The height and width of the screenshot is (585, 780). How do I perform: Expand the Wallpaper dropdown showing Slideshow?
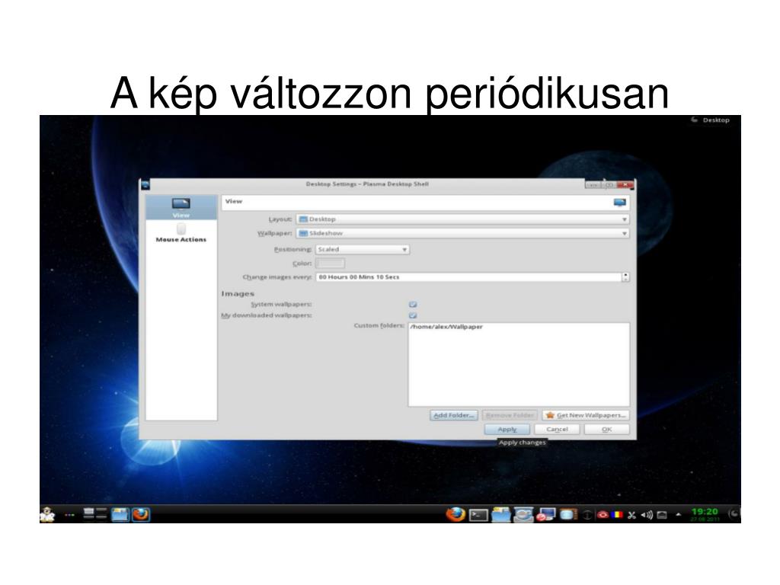pos(462,233)
